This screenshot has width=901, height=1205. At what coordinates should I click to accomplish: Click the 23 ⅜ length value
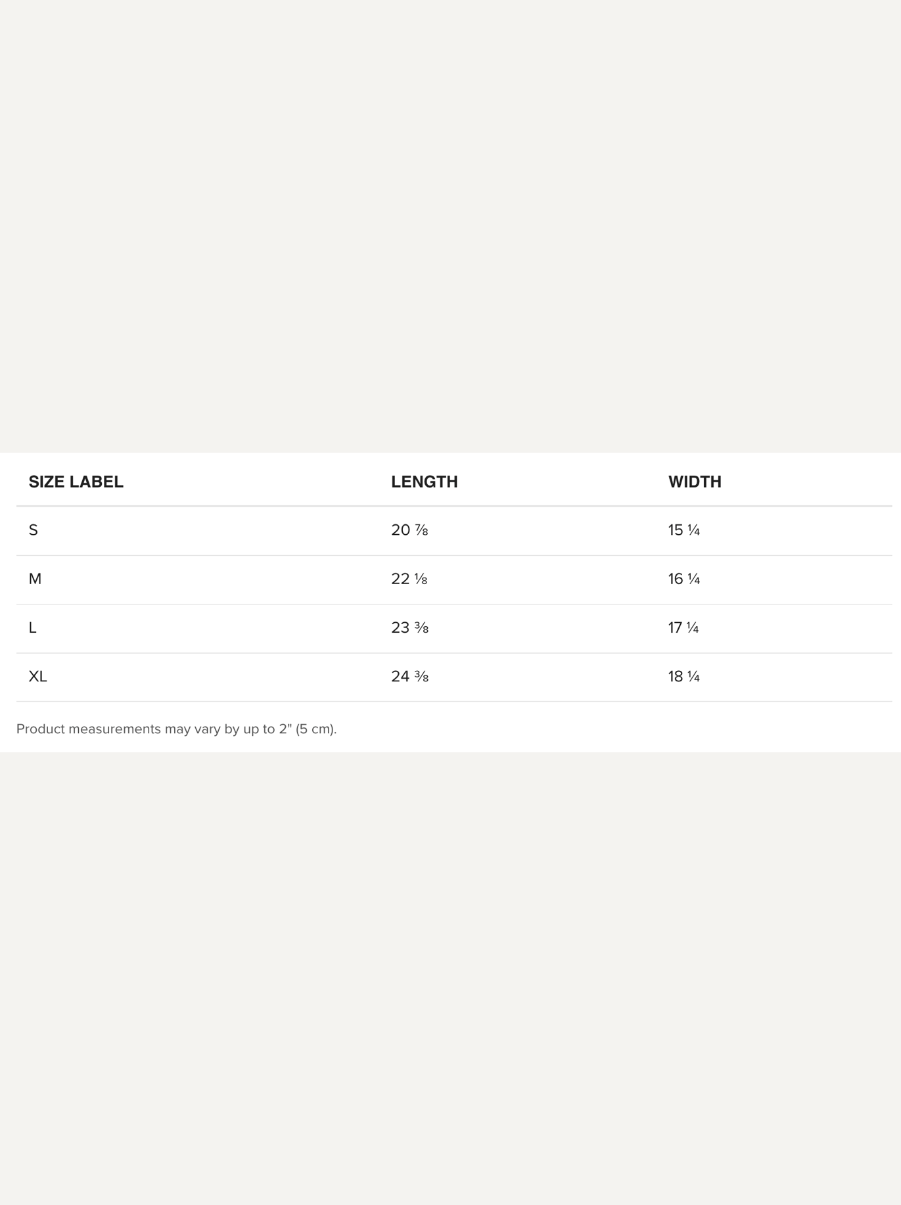click(x=409, y=627)
